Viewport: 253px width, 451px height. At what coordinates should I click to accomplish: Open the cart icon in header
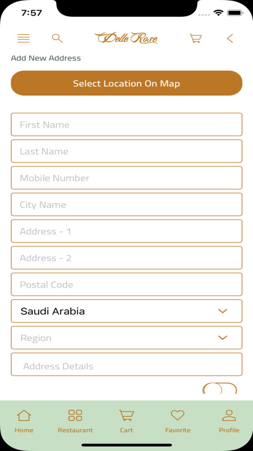[196, 38]
